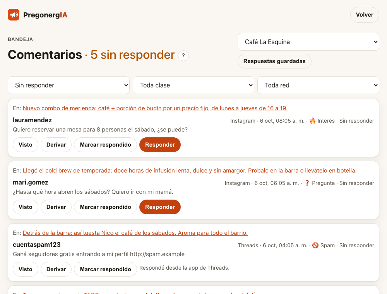Click the 'Threads · 6 oct, 04:05 a. m.' timestamp
This screenshot has height=294, width=387.
coord(273,245)
